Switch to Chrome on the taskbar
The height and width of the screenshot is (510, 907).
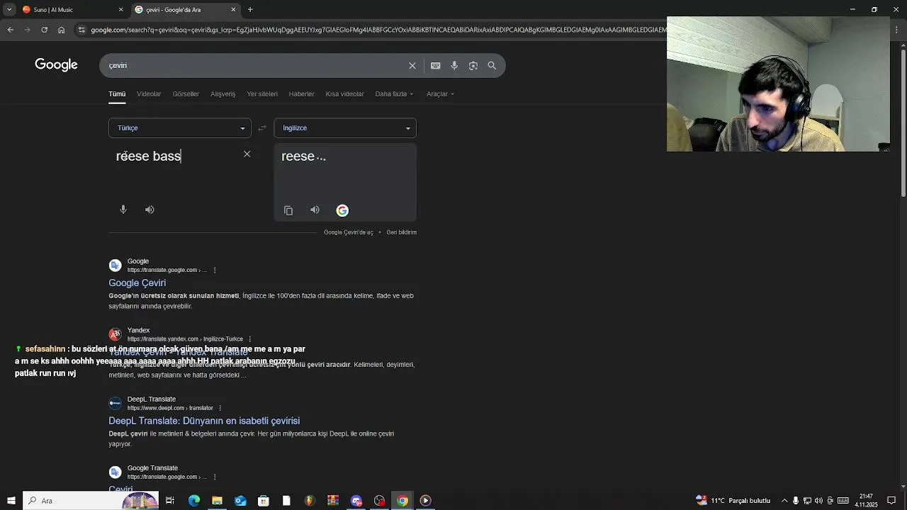402,501
